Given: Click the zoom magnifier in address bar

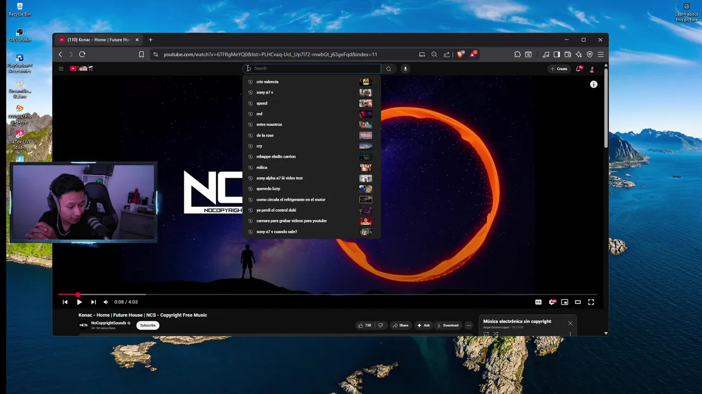Looking at the screenshot, I should [434, 54].
